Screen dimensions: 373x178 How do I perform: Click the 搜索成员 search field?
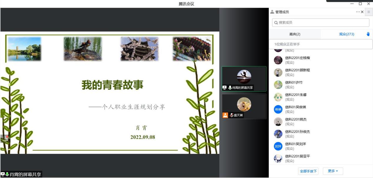tap(321, 23)
